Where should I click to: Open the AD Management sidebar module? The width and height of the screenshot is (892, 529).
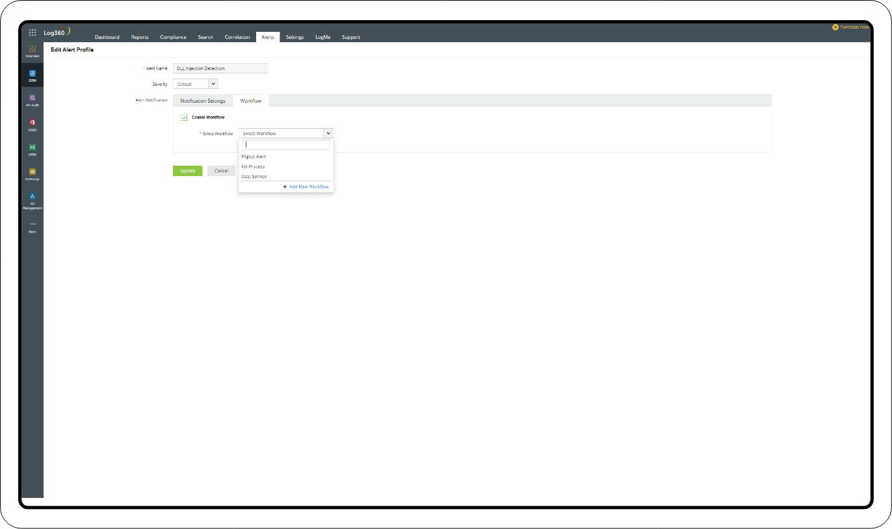[x=33, y=201]
